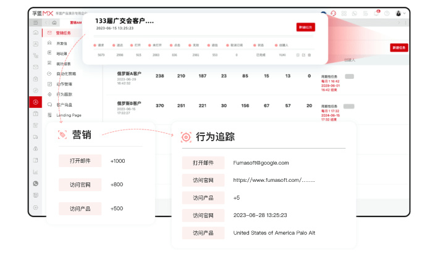Select the highlighted red marketing sidebar icon
This screenshot has width=443, height=262.
pos(36,102)
